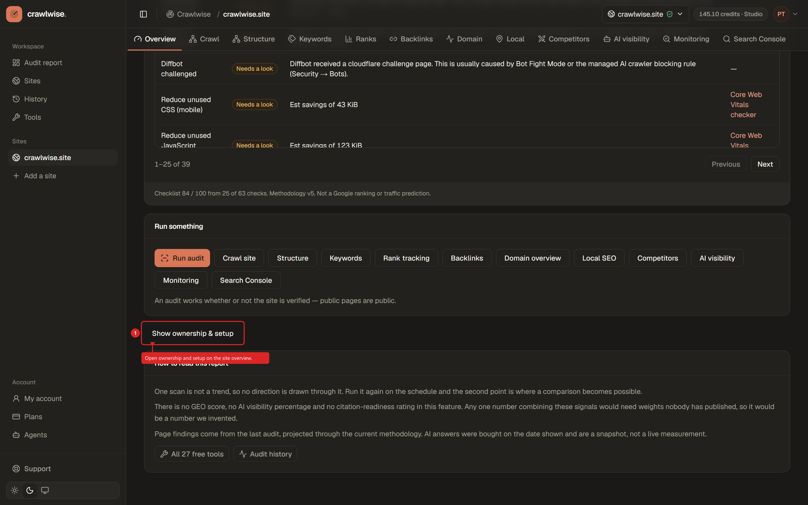The image size is (808, 505).
Task: Go to the Search Console tab
Action: pos(754,39)
